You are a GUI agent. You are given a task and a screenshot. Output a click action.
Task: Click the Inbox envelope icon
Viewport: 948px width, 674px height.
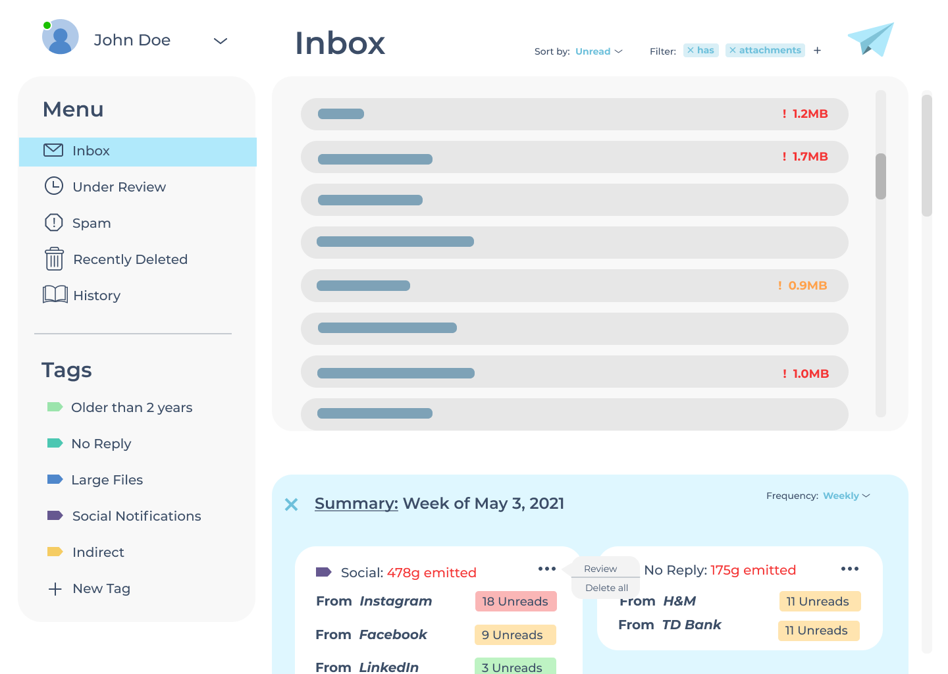pos(53,150)
